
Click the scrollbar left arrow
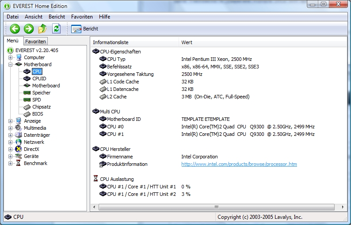[x=94, y=207]
